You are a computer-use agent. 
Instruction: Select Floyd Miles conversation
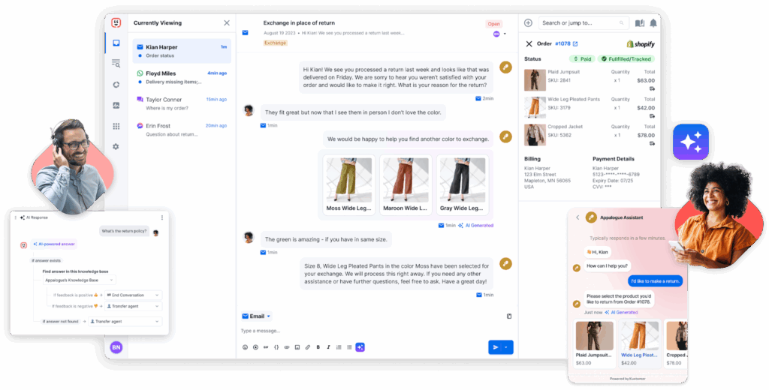tap(180, 77)
